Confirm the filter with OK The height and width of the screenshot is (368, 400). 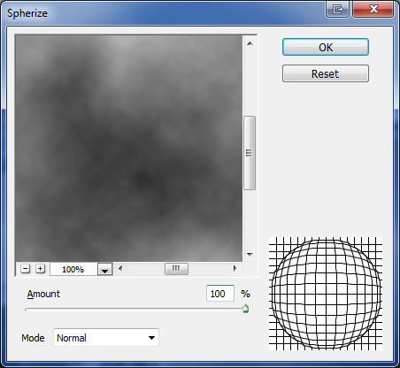click(326, 47)
